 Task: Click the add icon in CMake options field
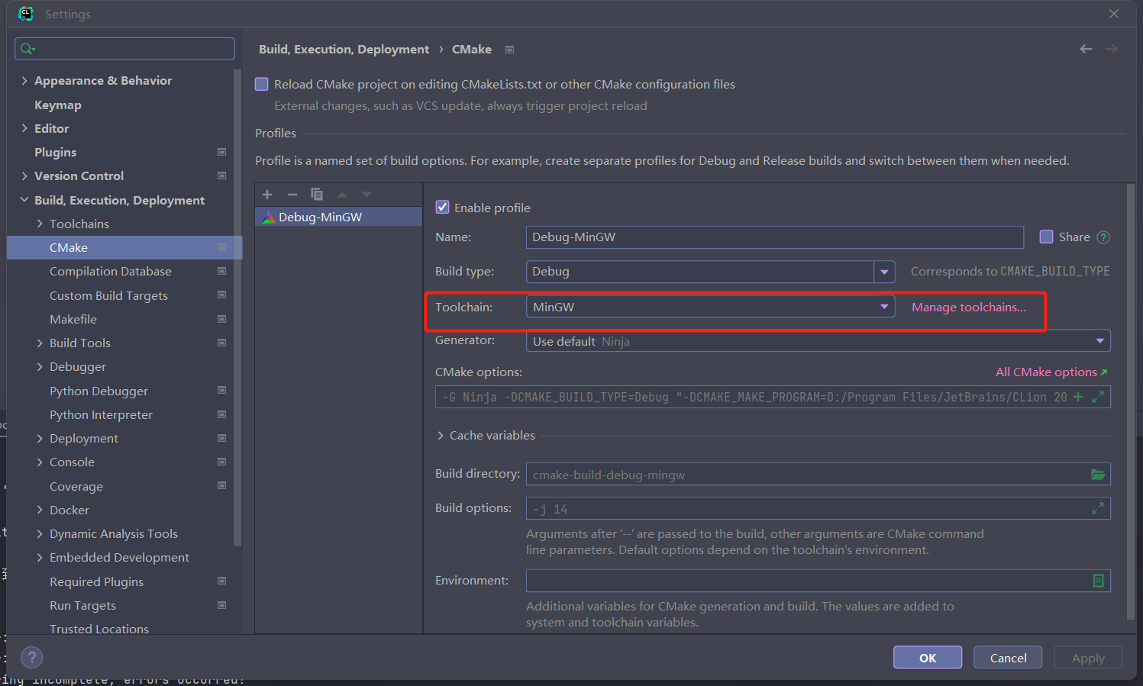(1078, 397)
